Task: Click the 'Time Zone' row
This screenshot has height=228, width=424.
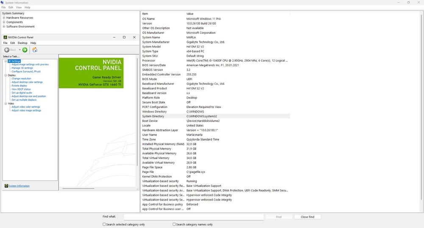Action: (215, 139)
